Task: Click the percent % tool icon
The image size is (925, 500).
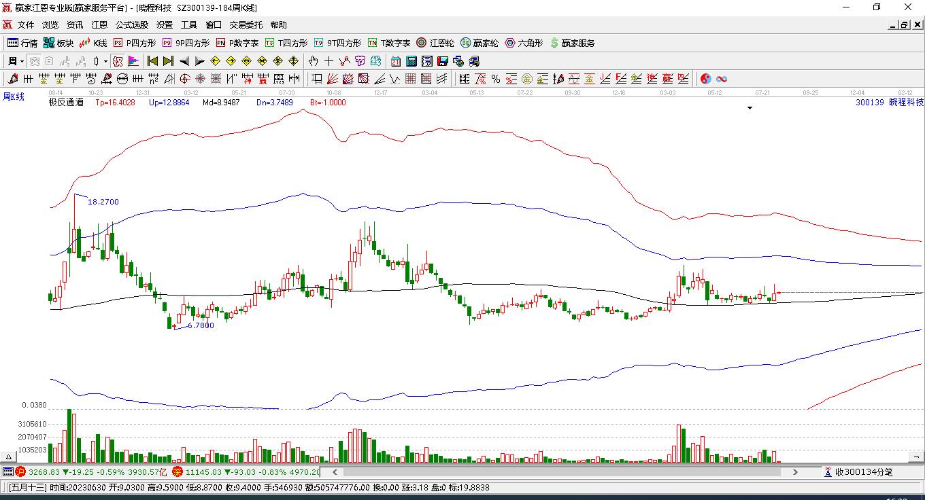Action: coord(495,79)
